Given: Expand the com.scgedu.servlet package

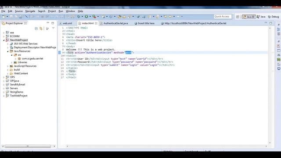Looking at the screenshot, I should coord(16,59).
